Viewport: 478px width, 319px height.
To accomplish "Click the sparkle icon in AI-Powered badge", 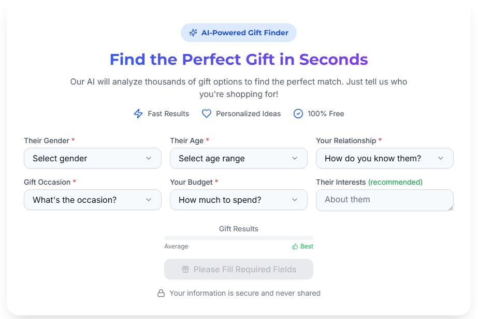I will [x=193, y=33].
